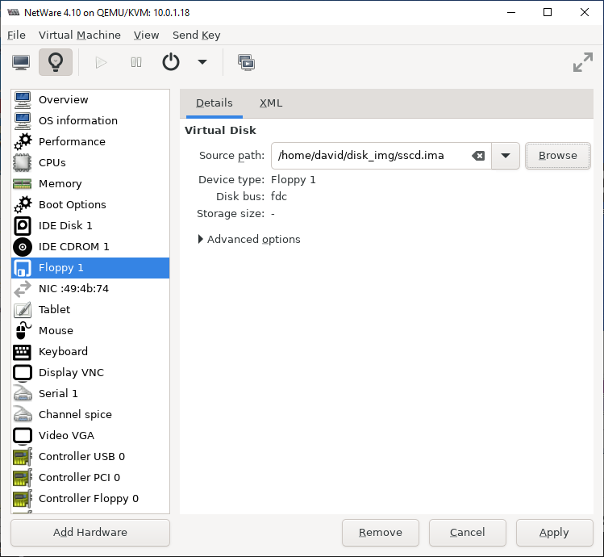This screenshot has height=557, width=604.
Task: Select IDE CDROM 1 in hardware list
Action: click(x=73, y=247)
